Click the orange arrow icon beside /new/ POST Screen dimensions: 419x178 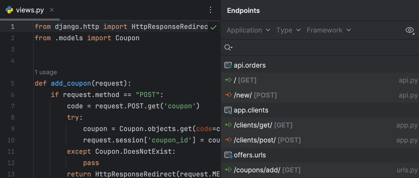click(x=228, y=95)
